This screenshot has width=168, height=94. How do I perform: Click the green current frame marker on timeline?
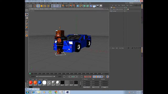[x=30, y=74]
